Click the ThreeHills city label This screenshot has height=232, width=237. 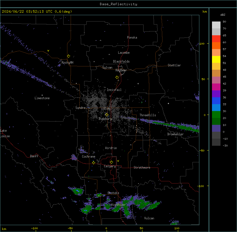point(148,115)
